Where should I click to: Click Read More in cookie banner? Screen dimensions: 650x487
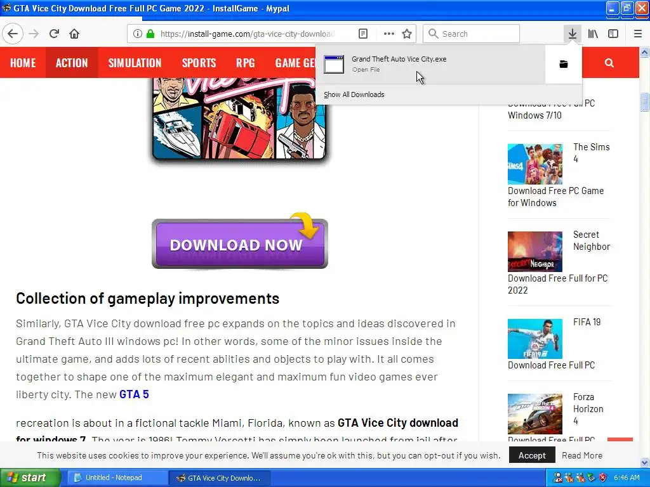click(x=582, y=455)
